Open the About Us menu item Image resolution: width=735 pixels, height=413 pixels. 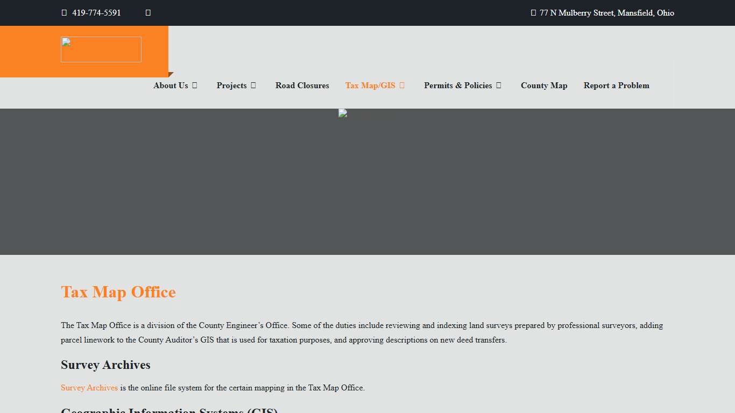point(171,86)
